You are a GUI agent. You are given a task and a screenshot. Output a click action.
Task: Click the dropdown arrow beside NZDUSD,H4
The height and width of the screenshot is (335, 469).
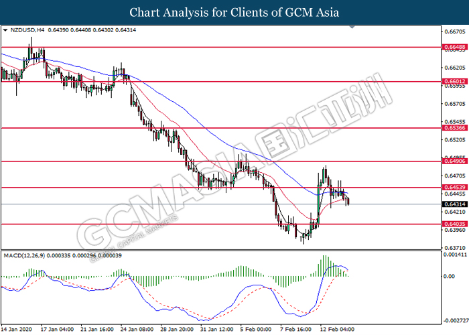point(5,30)
